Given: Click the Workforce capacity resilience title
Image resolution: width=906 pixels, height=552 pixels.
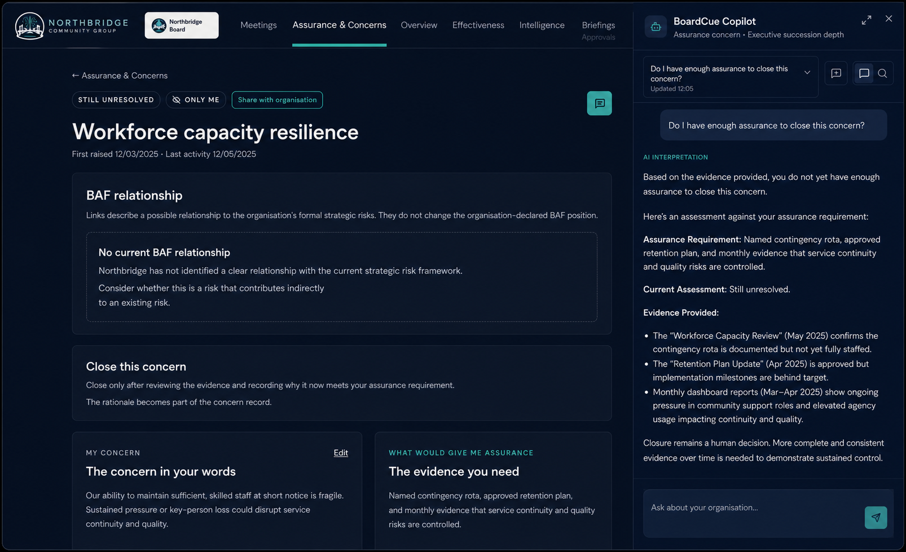Looking at the screenshot, I should [x=215, y=132].
